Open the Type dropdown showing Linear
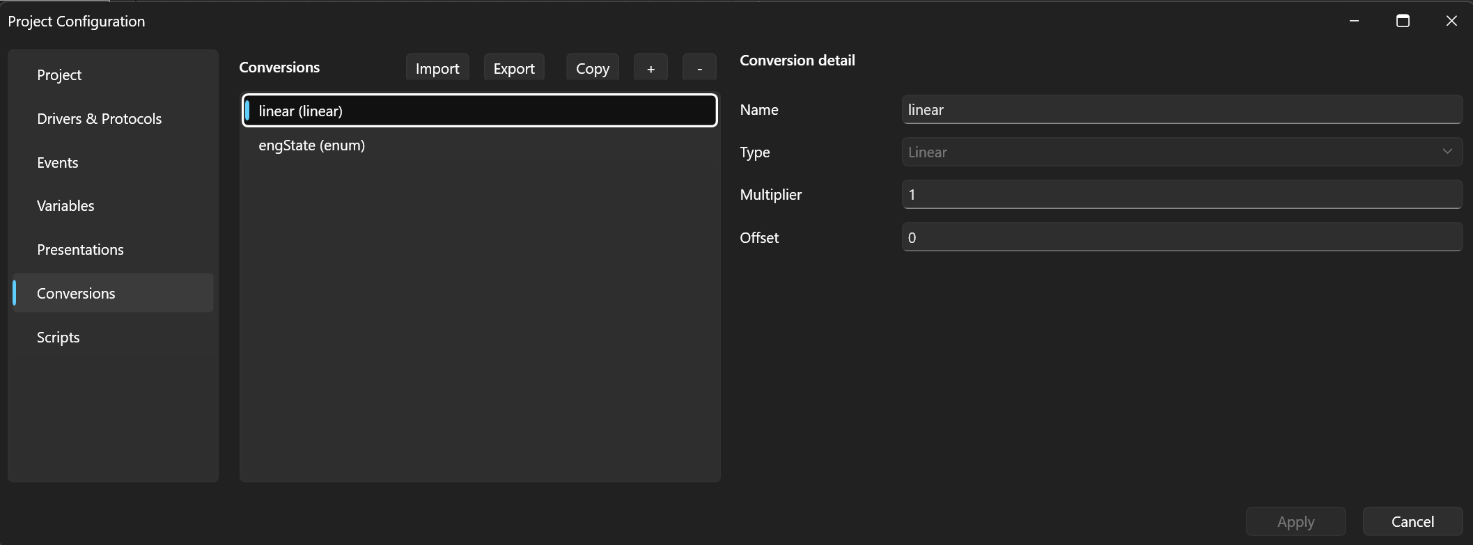Screen dimensions: 1473x545 (1182, 152)
